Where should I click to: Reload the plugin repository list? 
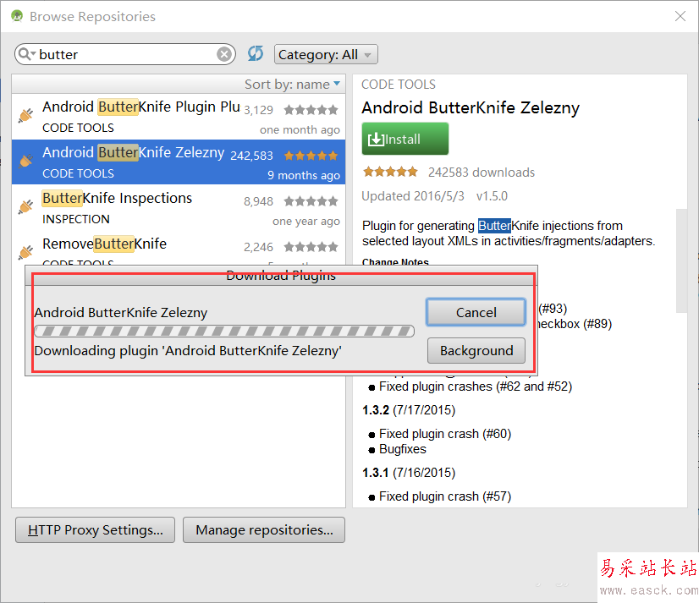pyautogui.click(x=256, y=54)
